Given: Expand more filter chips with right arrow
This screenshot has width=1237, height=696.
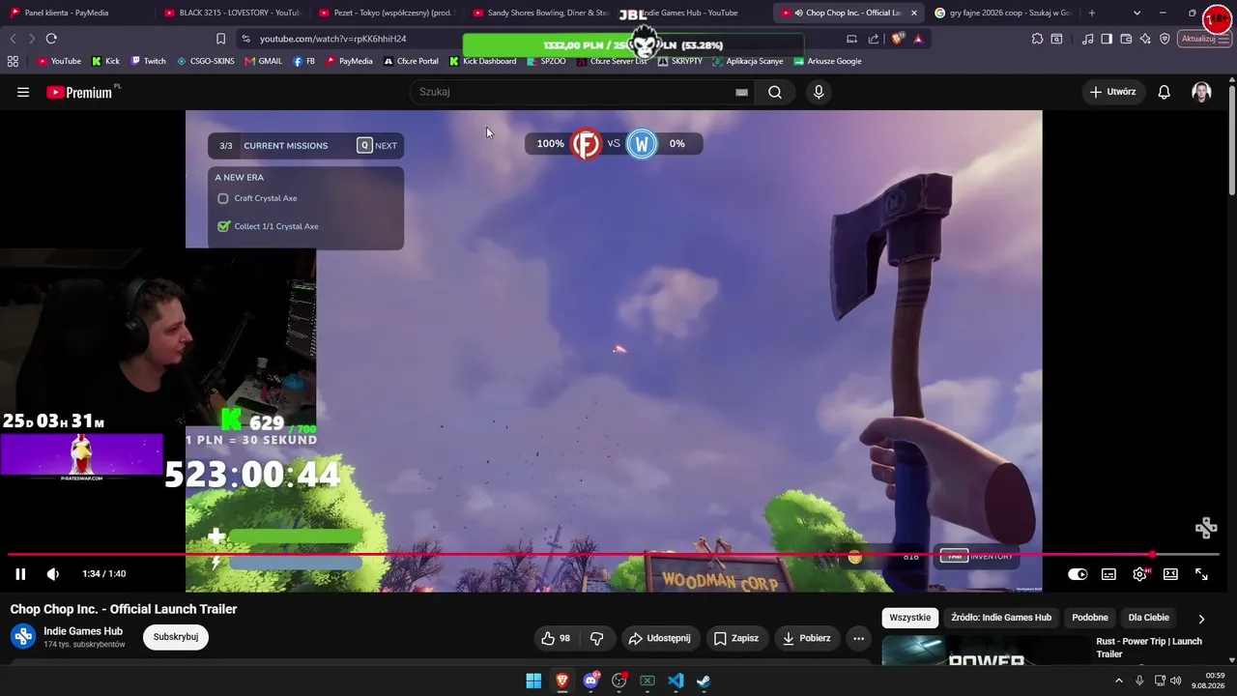Looking at the screenshot, I should (x=1201, y=619).
